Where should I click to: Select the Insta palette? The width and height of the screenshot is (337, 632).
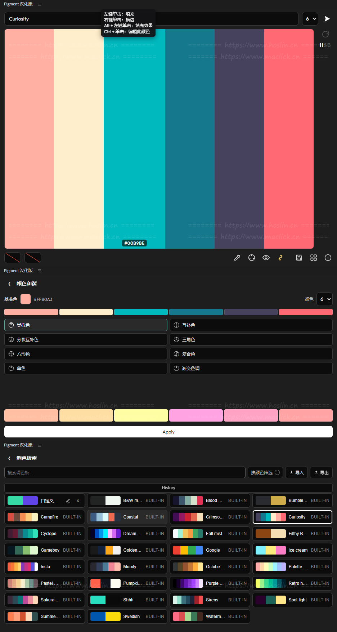tap(45, 567)
